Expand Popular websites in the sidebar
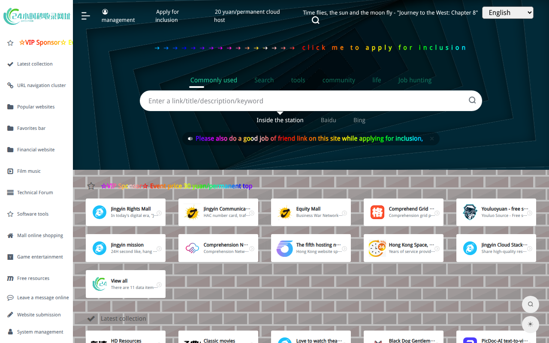Viewport: 549px width, 343px height. [x=36, y=107]
